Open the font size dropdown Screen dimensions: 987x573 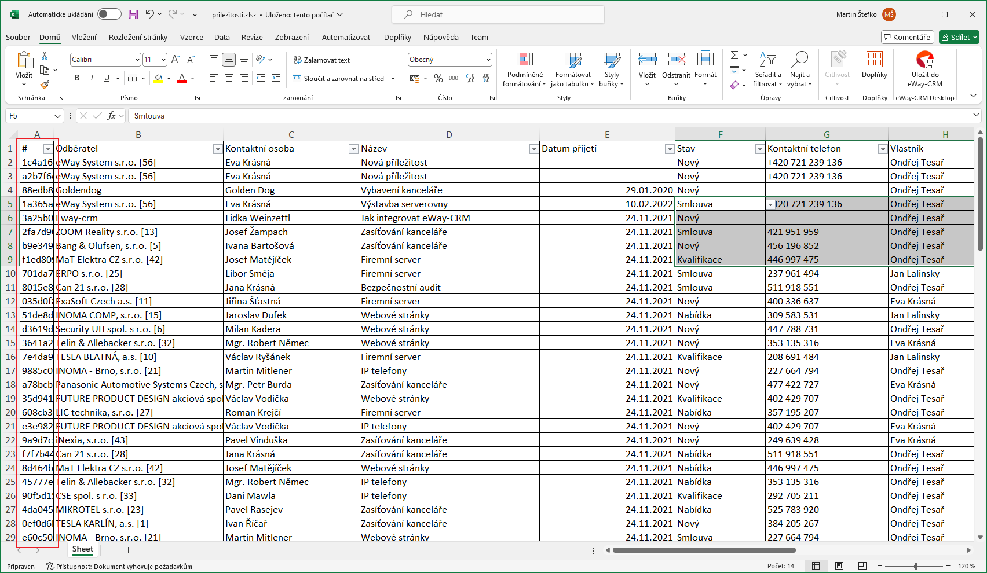pos(163,60)
